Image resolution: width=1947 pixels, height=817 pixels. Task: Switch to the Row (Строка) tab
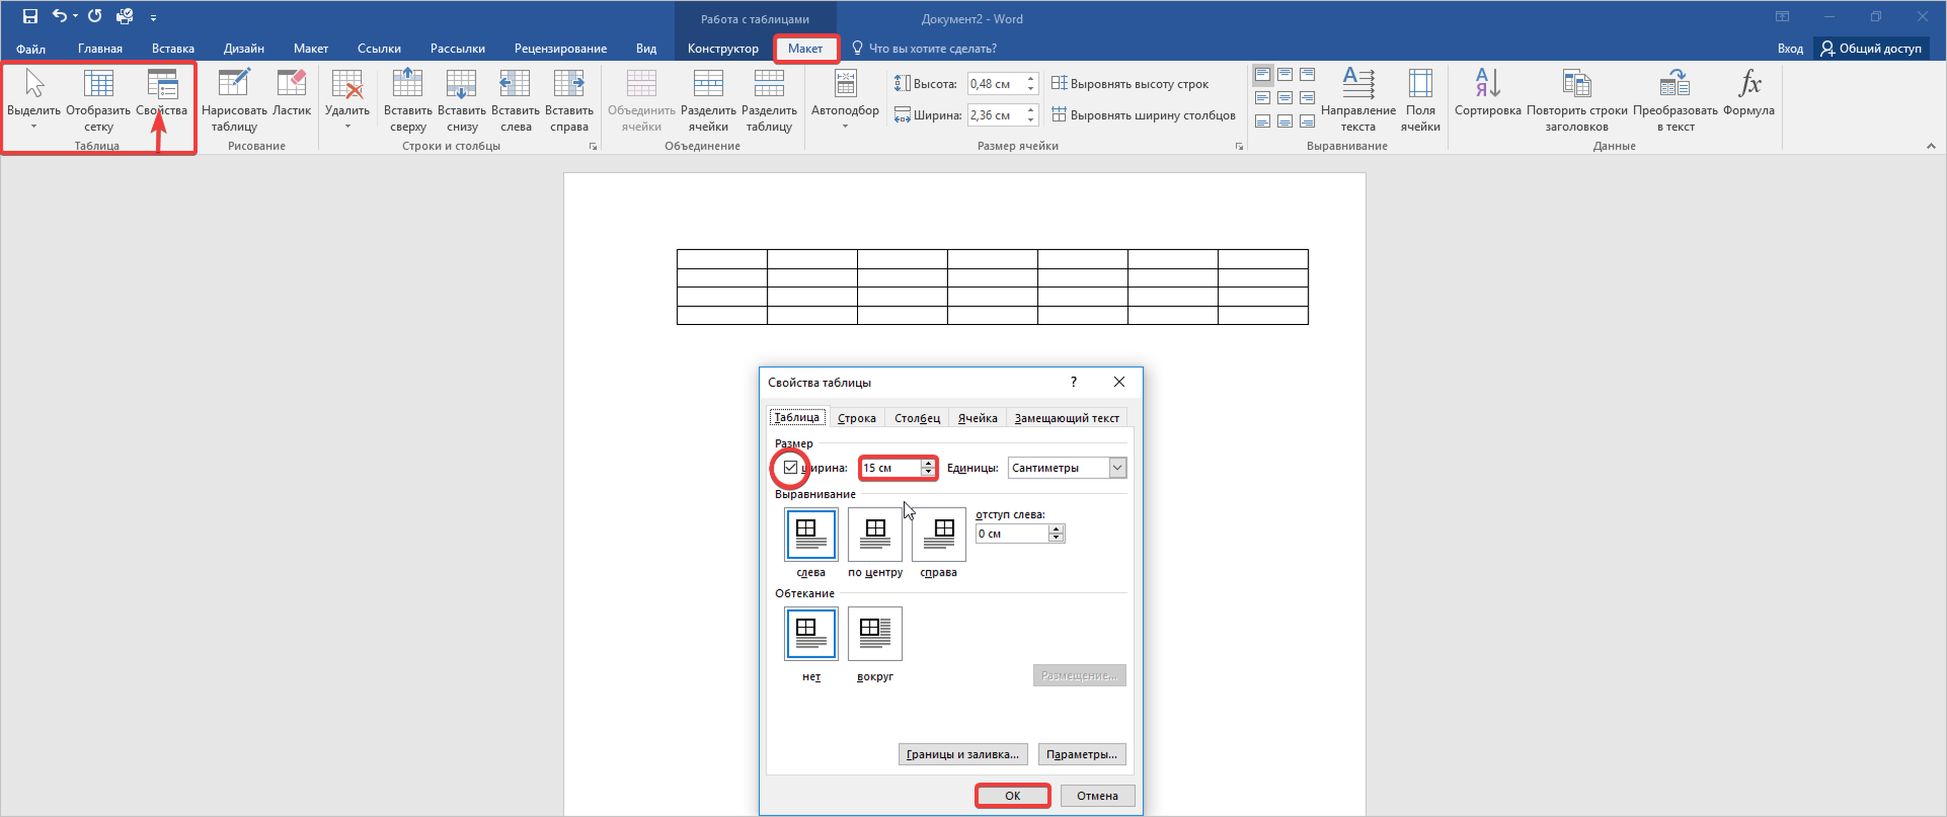856,418
